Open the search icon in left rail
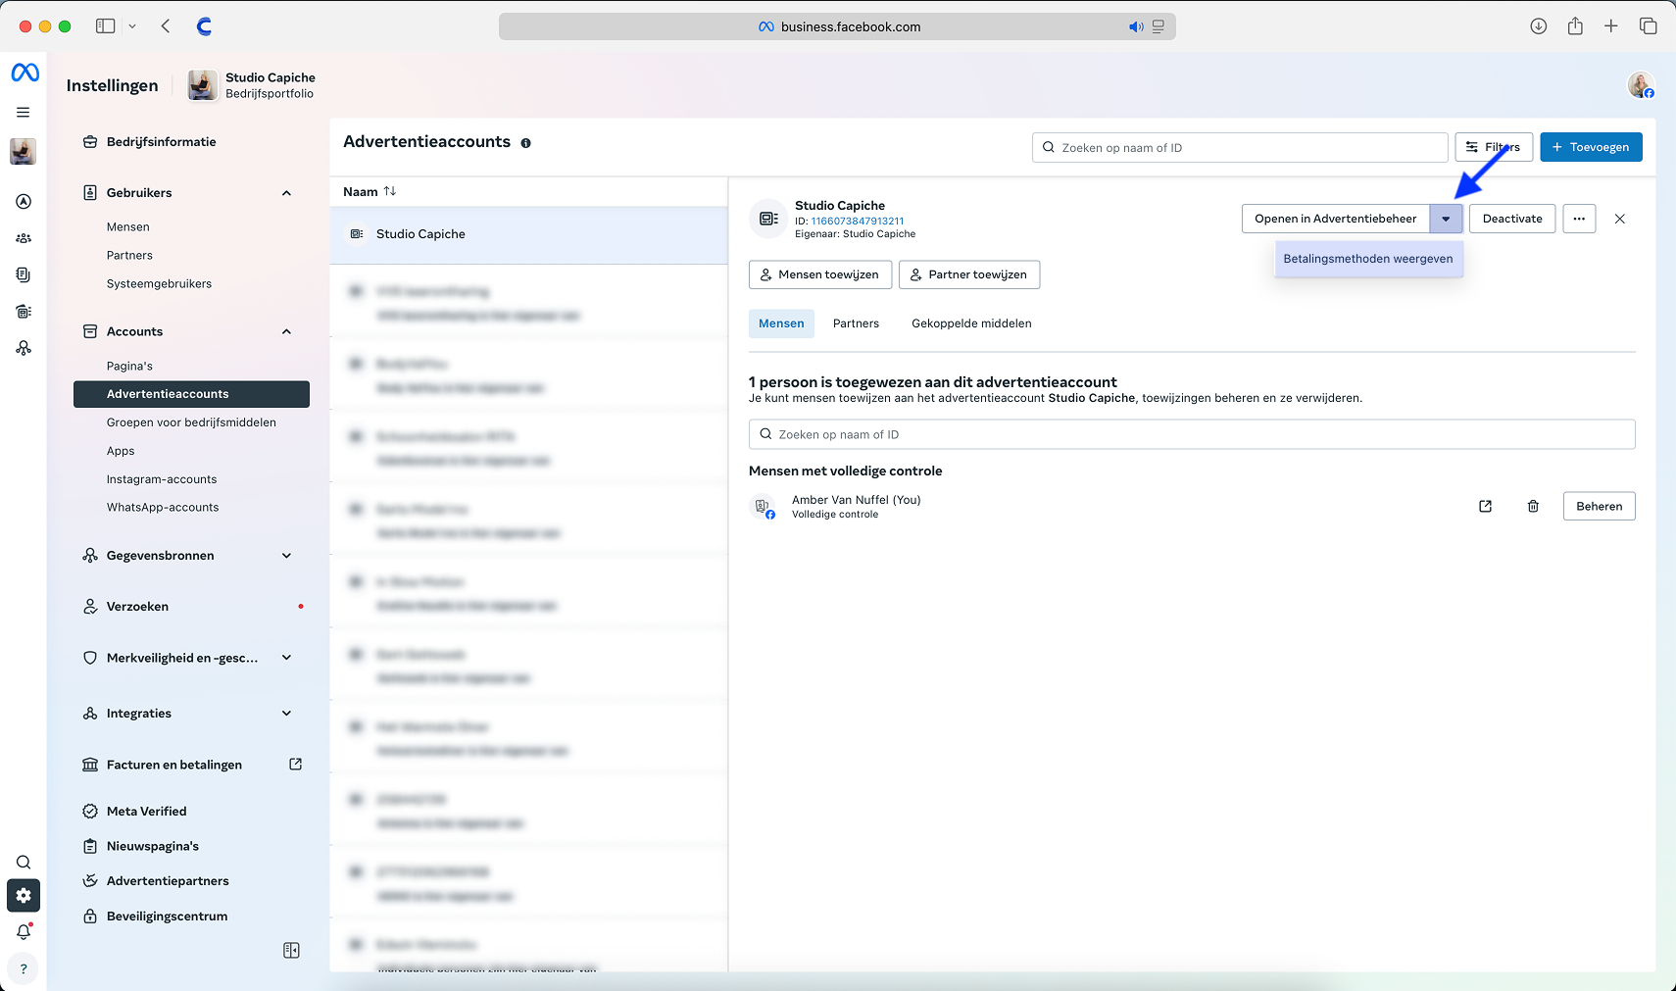This screenshot has height=991, width=1676. point(24,863)
